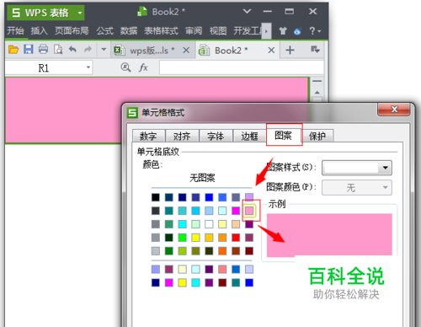Click the magnifier icon beside the fx button

(125, 67)
